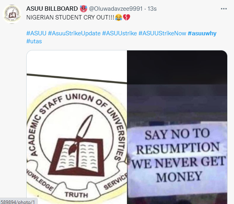Open the #utas hashtag
Image resolution: width=234 pixels, height=204 pixels.
(34, 41)
